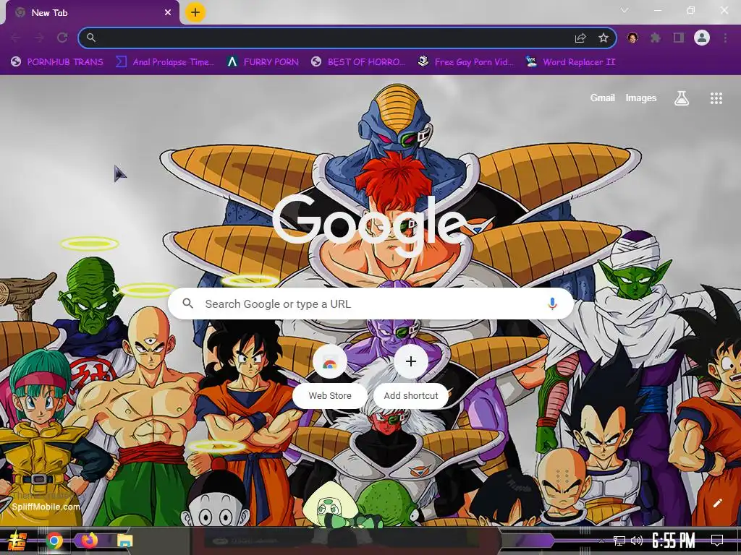Click the magnifier inside the Google search box
Image resolution: width=741 pixels, height=555 pixels.
pyautogui.click(x=187, y=304)
